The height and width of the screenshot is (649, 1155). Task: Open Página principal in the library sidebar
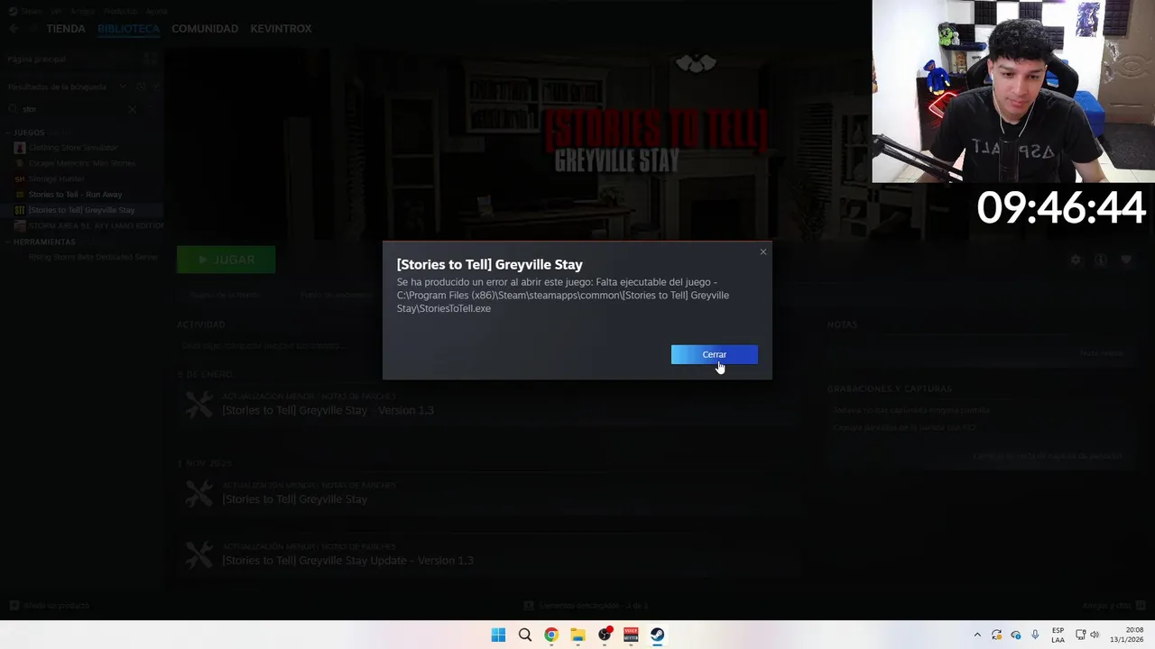click(36, 59)
